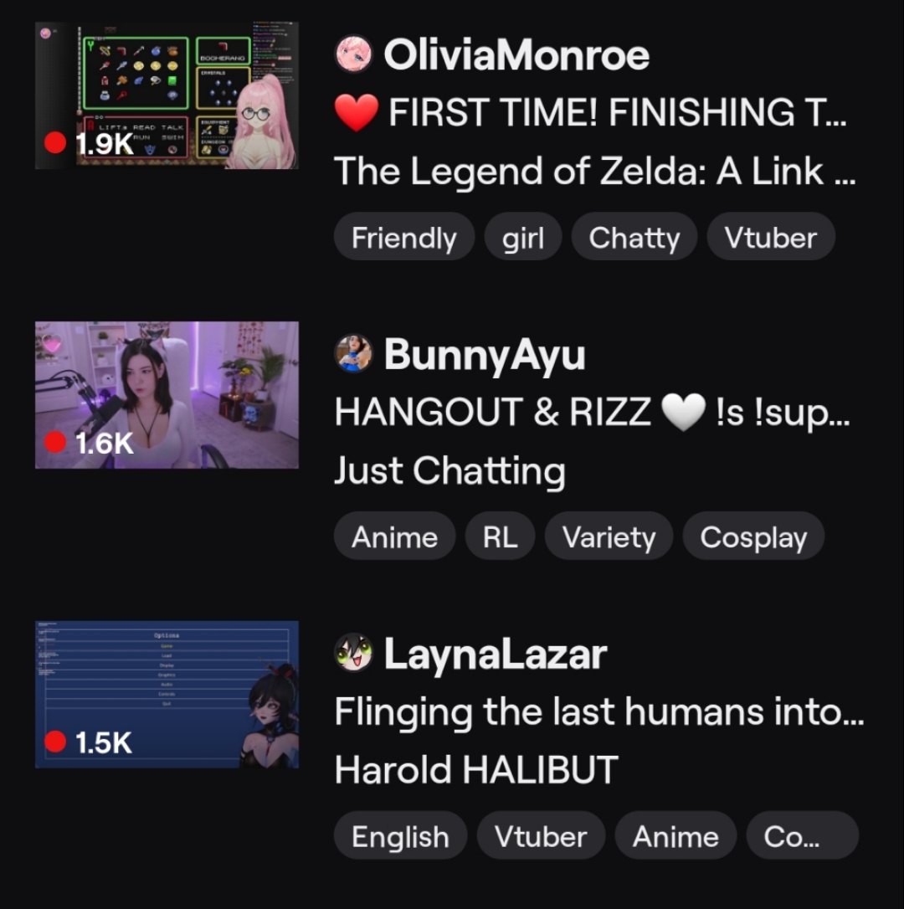The height and width of the screenshot is (909, 904).
Task: Open LaynaLazar's profile avatar
Action: point(353,653)
